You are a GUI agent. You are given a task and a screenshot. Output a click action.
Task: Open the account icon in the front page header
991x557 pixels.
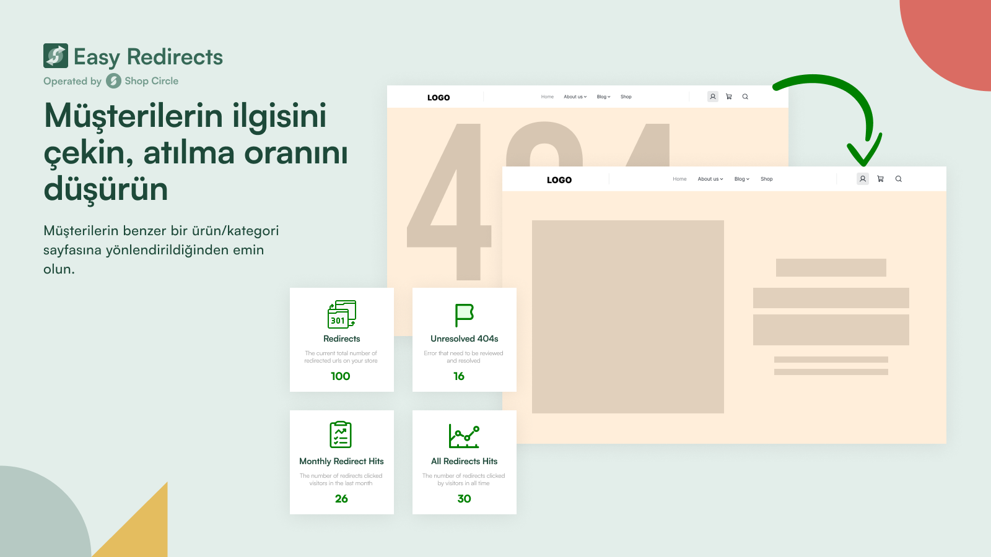pyautogui.click(x=863, y=179)
